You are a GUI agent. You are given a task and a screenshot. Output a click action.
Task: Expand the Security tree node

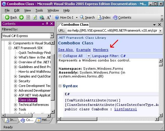pos(15,81)
